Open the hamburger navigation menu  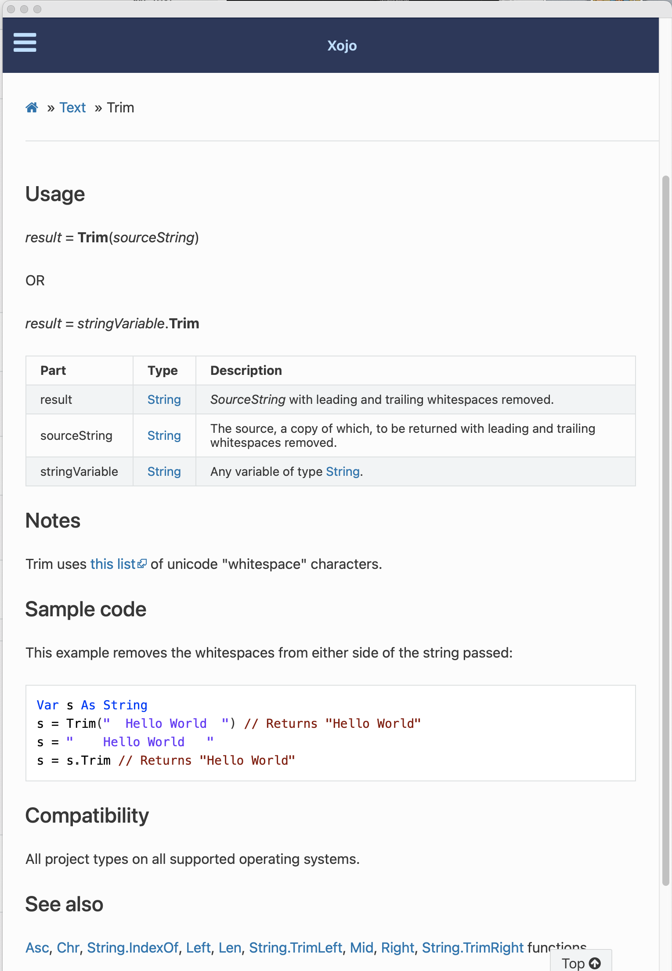[25, 43]
